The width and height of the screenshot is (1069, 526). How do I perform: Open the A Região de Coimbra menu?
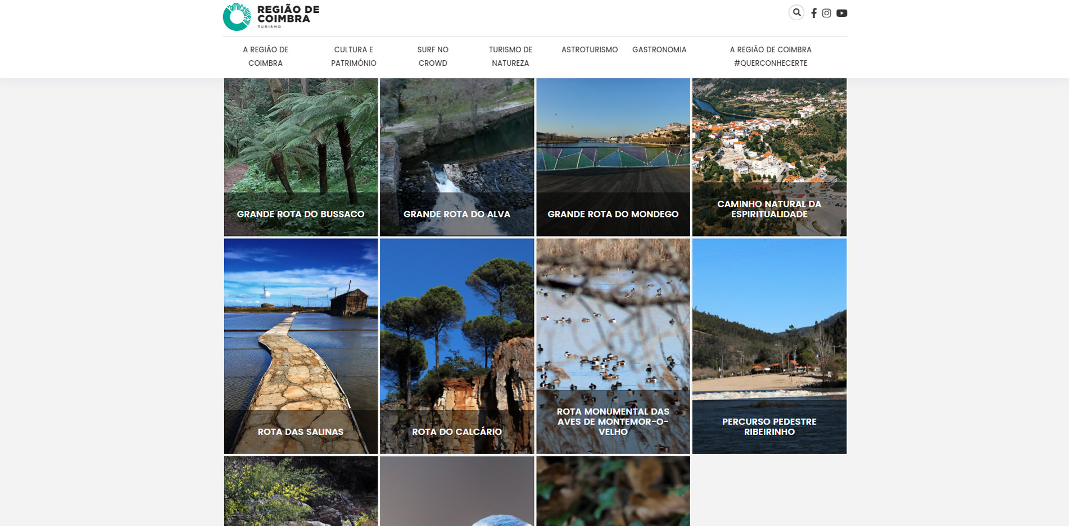[x=265, y=56]
